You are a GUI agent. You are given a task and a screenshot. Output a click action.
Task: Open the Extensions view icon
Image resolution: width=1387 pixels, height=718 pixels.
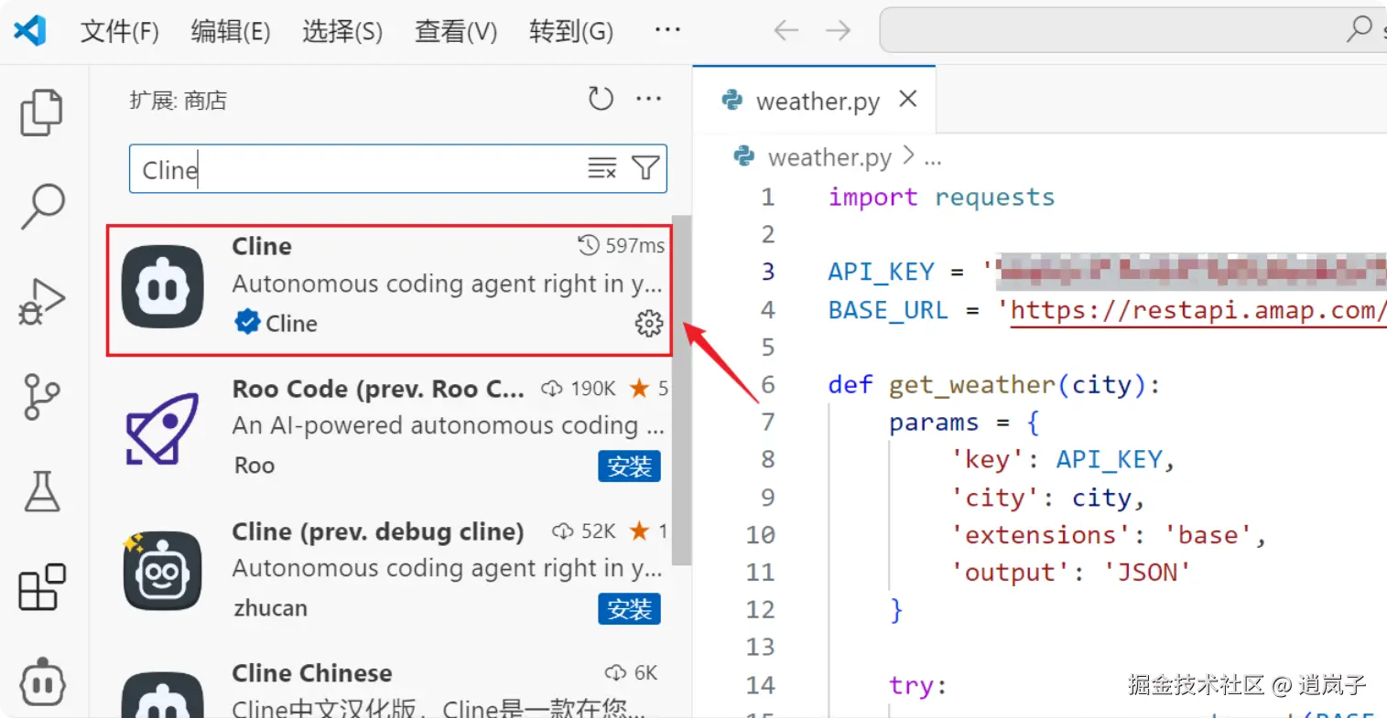[x=42, y=586]
